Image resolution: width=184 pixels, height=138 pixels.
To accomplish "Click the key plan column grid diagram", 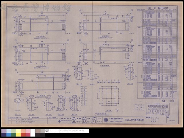I will click(x=109, y=96).
